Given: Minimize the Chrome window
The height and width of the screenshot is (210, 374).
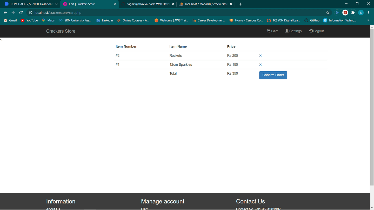Looking at the screenshot, I should click(346, 4).
